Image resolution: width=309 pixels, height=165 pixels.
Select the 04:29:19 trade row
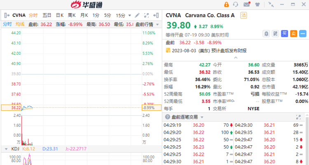(198, 125)
